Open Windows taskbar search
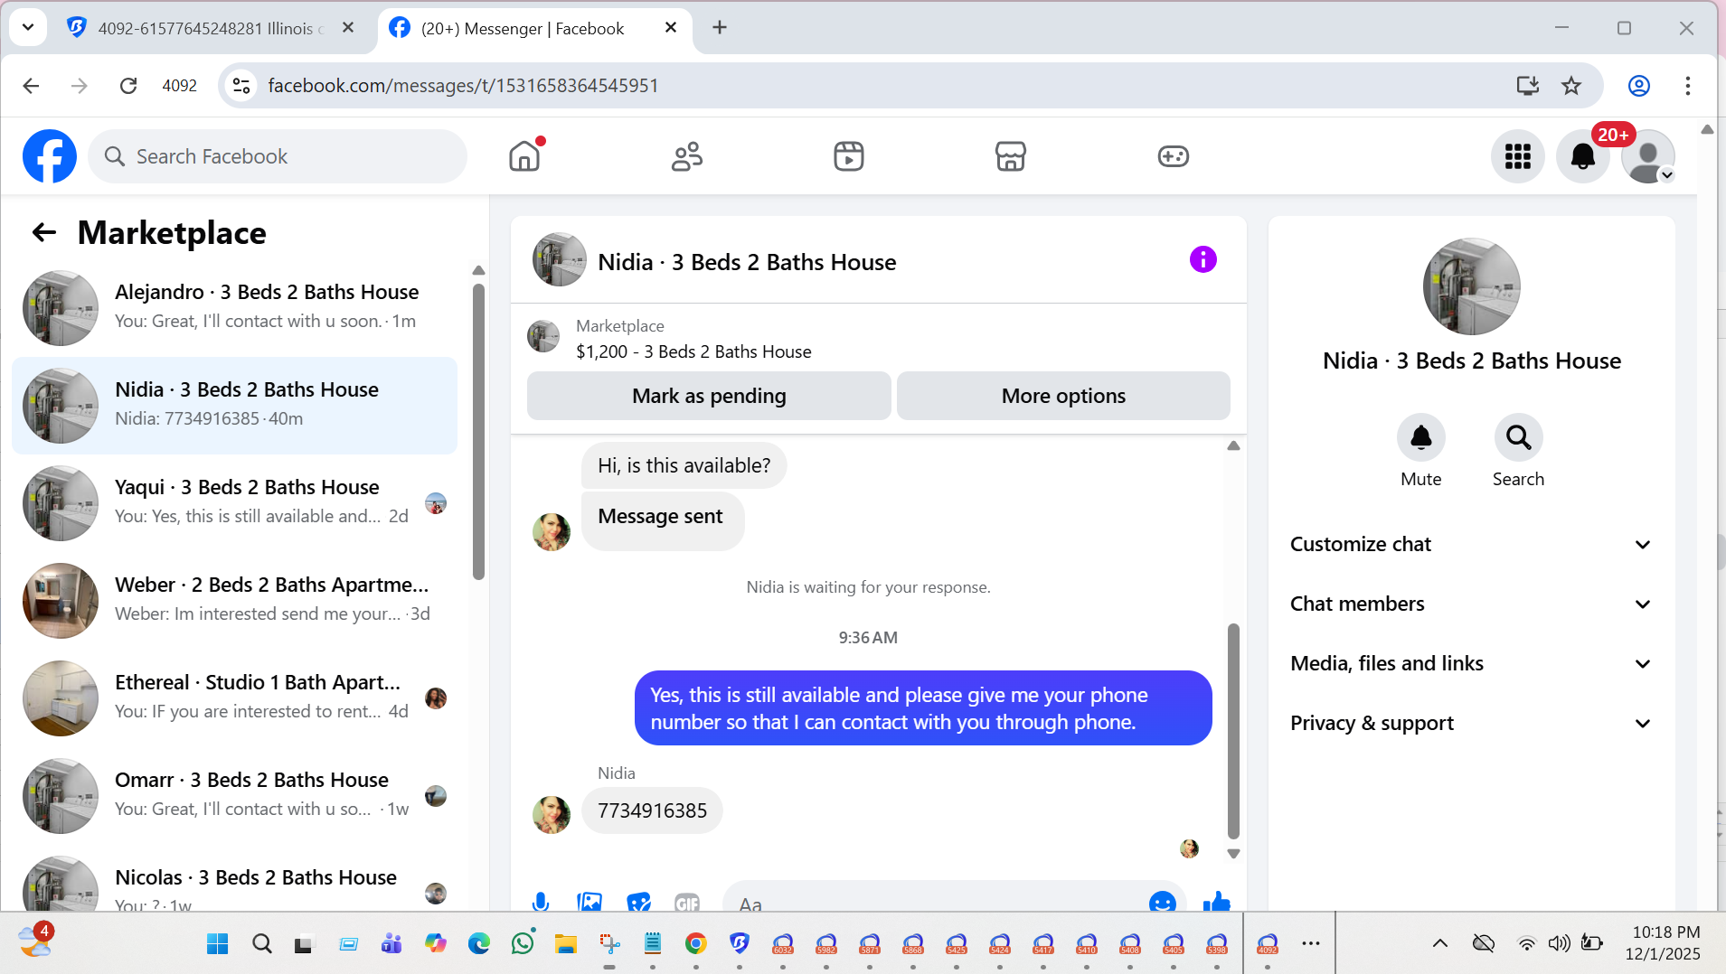This screenshot has height=974, width=1726. 262,944
